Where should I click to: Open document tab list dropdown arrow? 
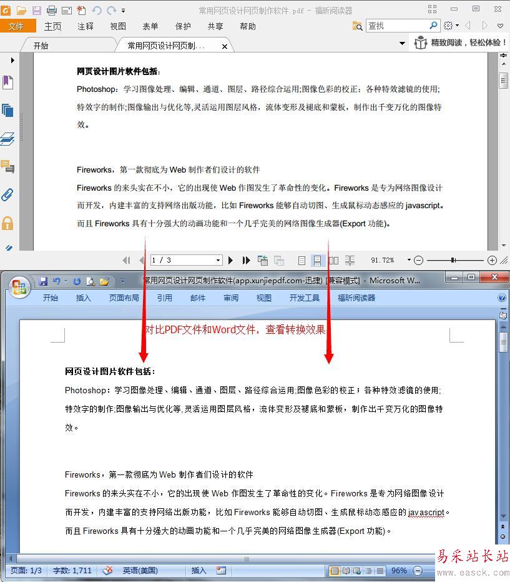[x=402, y=43]
